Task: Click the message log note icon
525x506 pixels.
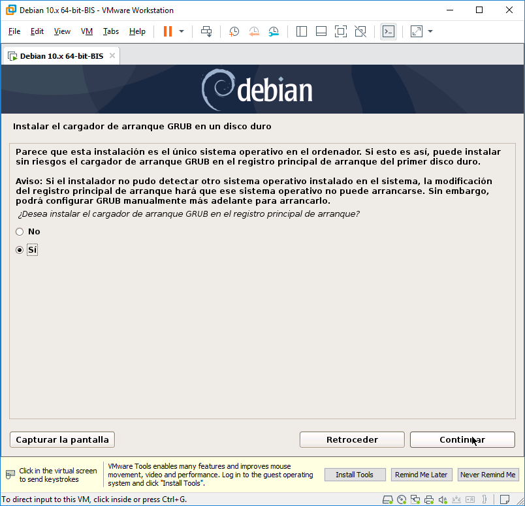Action: point(505,499)
